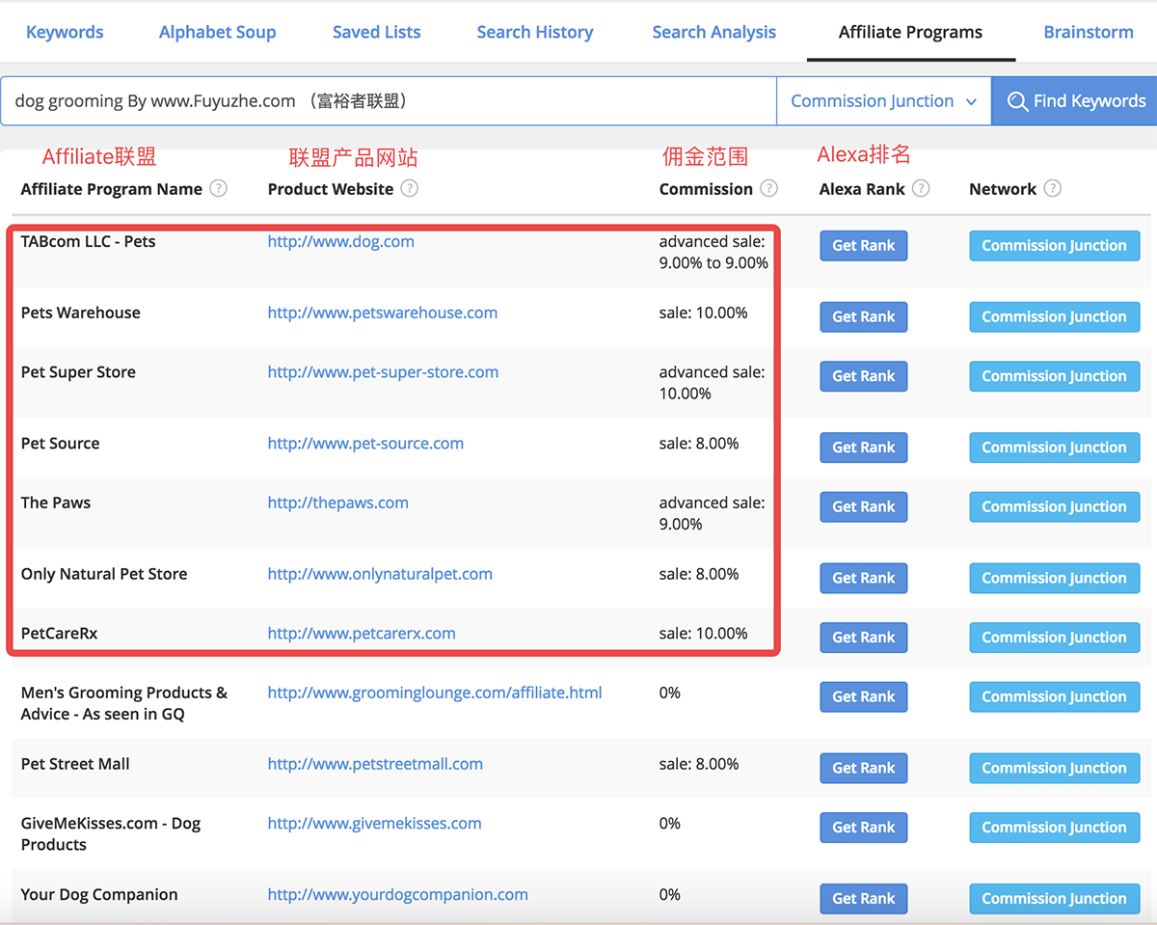Viewport: 1157px width, 925px height.
Task: Get Alexa rank for Pet Super Store
Action: (864, 376)
